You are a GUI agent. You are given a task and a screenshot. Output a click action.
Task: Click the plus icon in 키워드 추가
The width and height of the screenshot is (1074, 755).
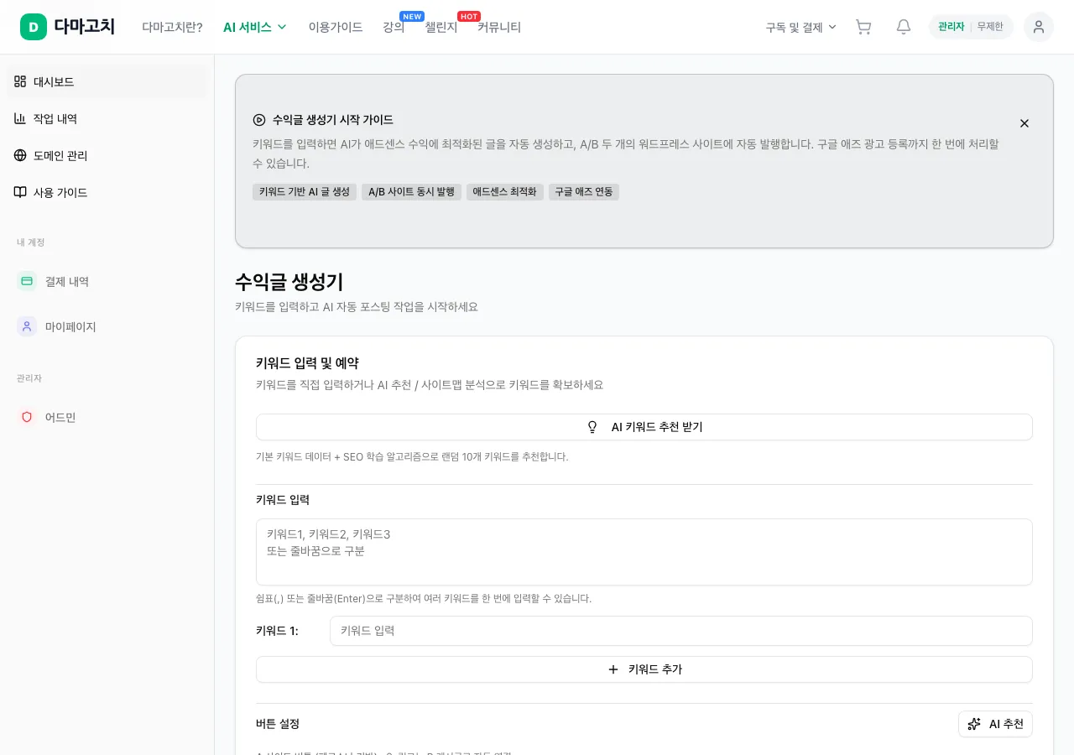click(x=613, y=669)
